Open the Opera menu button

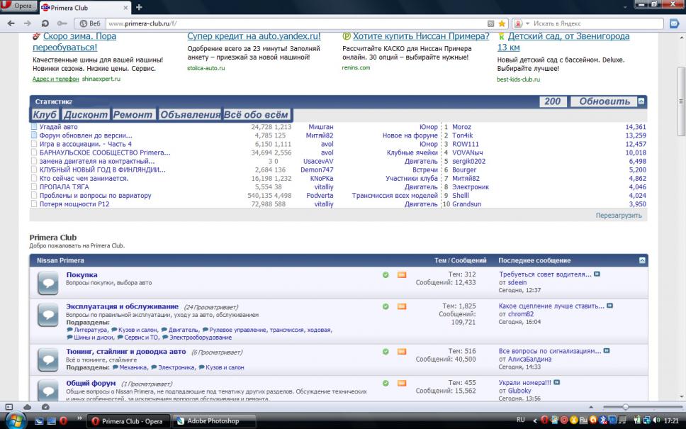19,6
